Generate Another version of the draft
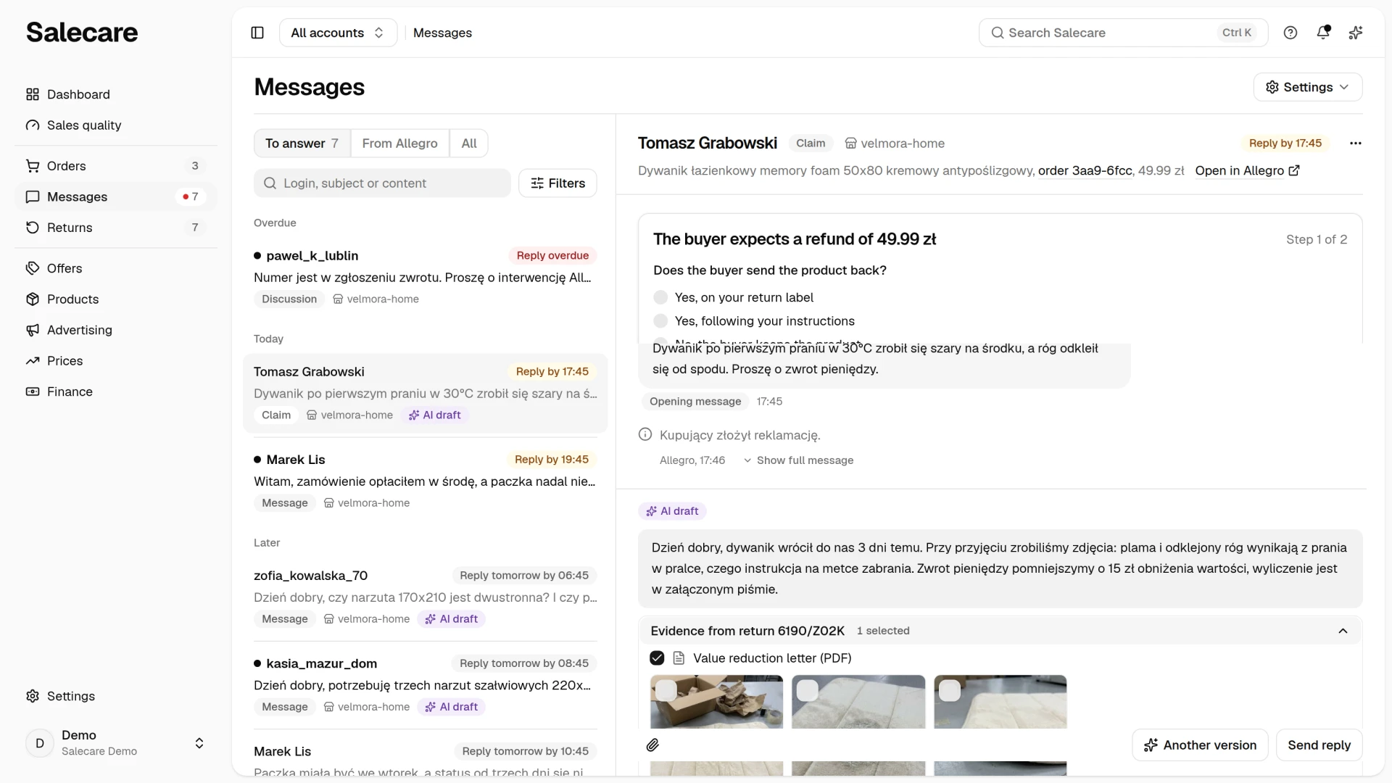 click(x=1200, y=745)
